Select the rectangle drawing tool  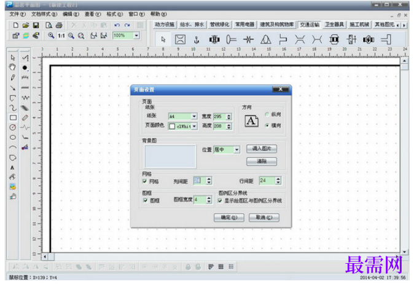[13, 117]
